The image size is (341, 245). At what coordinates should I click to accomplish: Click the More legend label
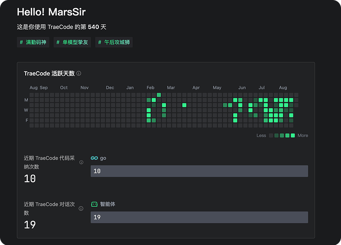[x=303, y=135]
